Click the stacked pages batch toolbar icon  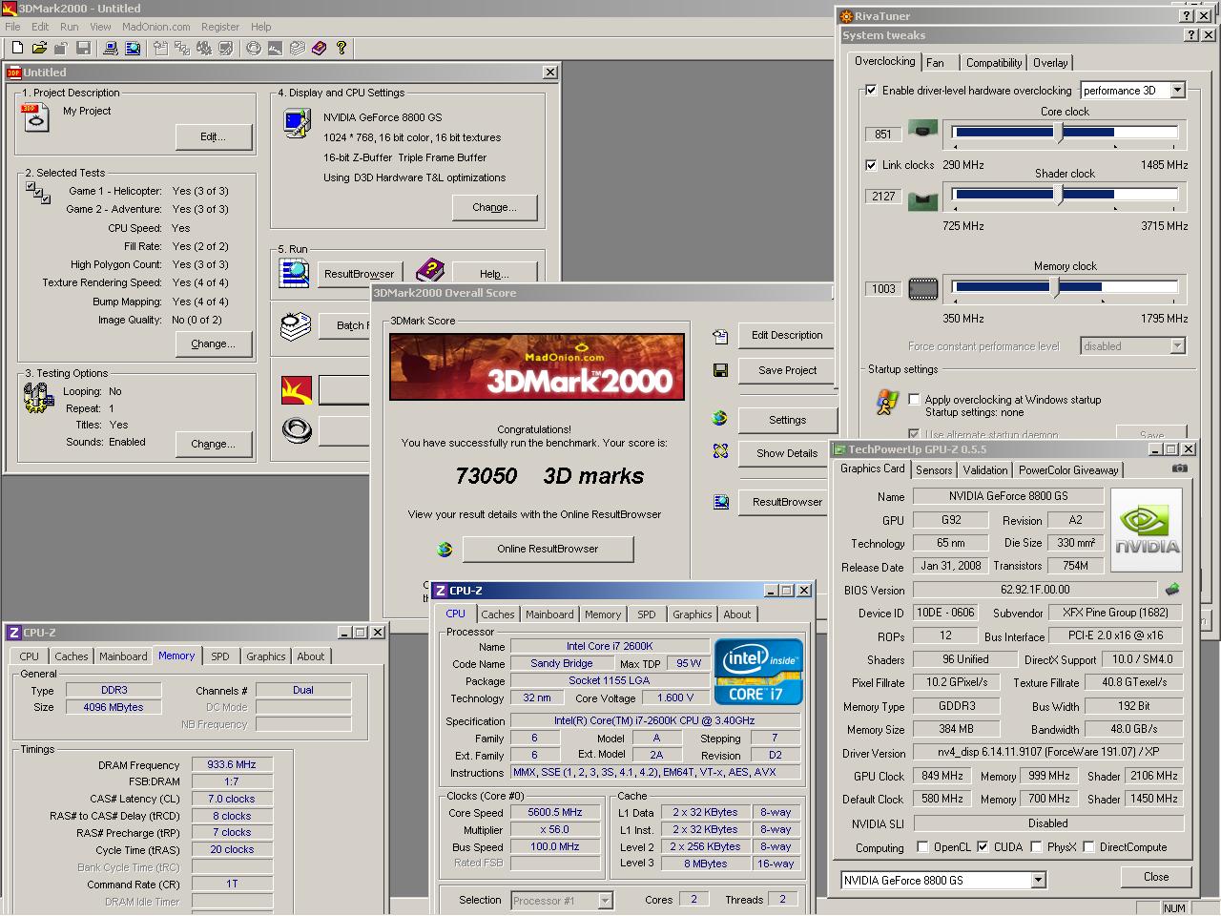pyautogui.click(x=298, y=48)
